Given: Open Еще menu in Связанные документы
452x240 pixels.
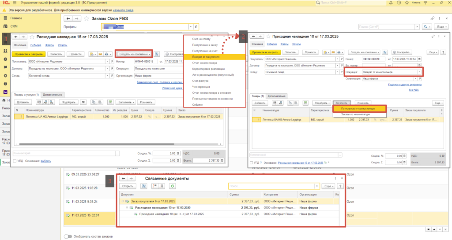Looking at the screenshot, I should coord(329,186).
